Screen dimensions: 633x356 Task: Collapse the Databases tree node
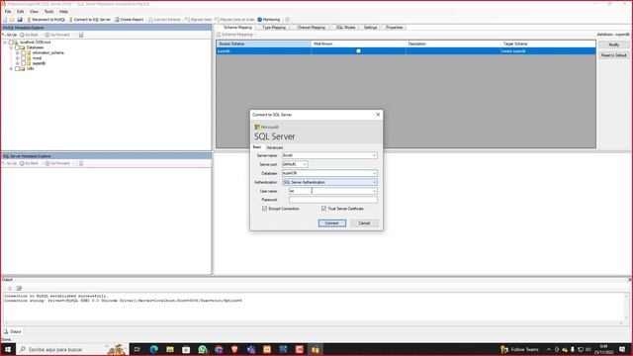[11, 47]
